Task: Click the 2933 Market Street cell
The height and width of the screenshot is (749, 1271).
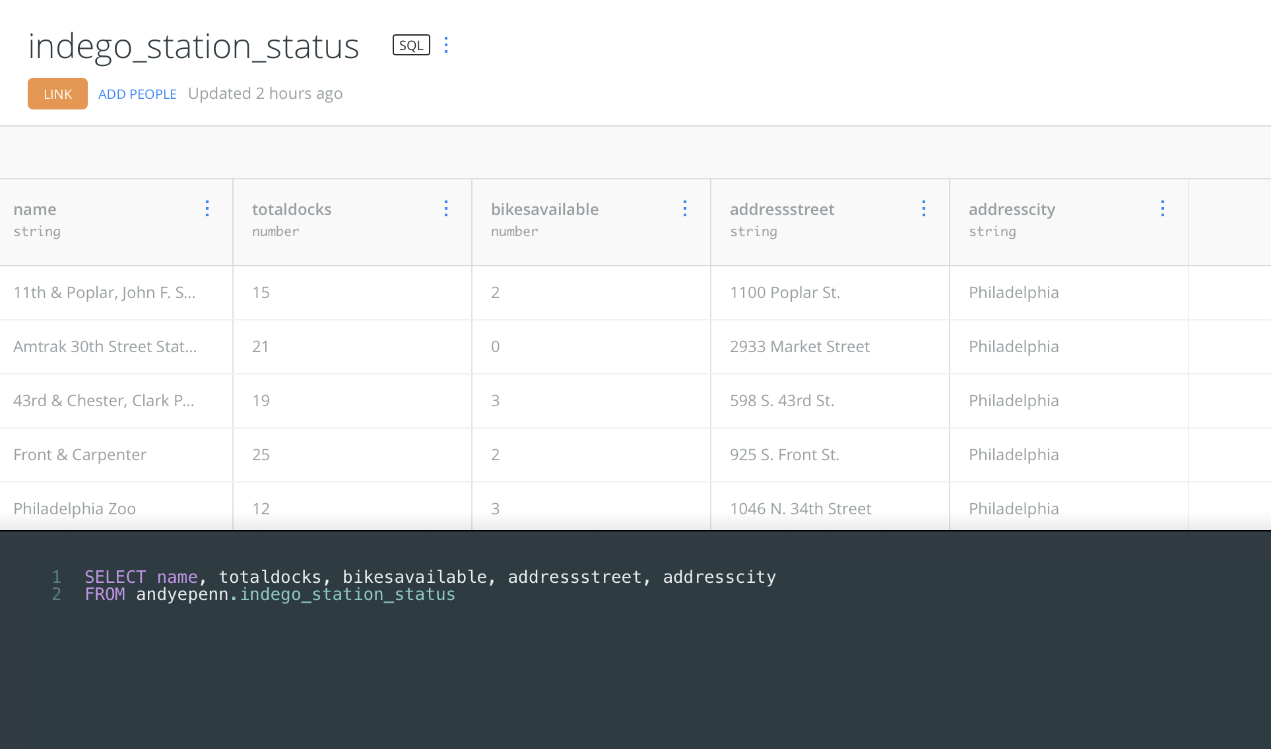Action: pyautogui.click(x=800, y=347)
